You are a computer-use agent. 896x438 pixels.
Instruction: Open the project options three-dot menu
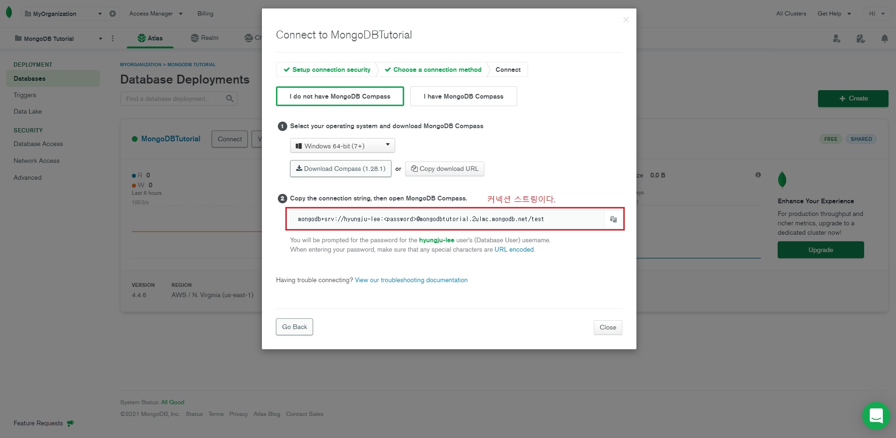tap(113, 38)
